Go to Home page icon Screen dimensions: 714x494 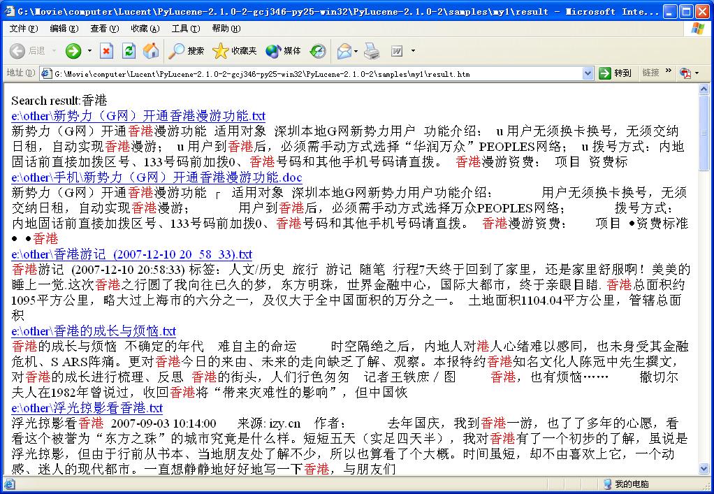coord(150,51)
